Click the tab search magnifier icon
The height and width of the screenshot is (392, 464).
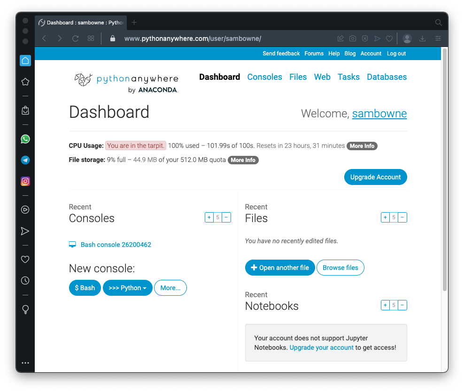[x=439, y=23]
